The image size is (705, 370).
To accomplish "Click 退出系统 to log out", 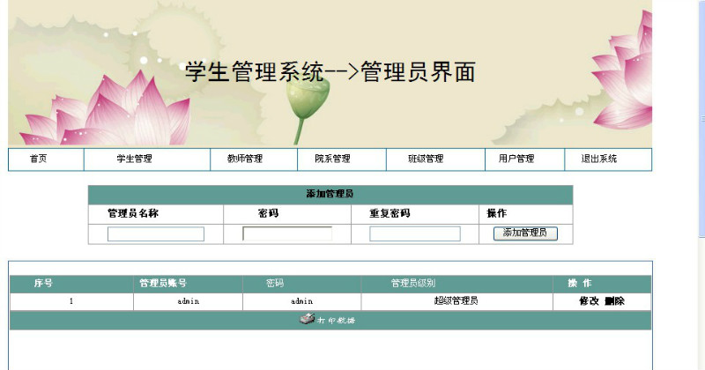I will point(598,159).
